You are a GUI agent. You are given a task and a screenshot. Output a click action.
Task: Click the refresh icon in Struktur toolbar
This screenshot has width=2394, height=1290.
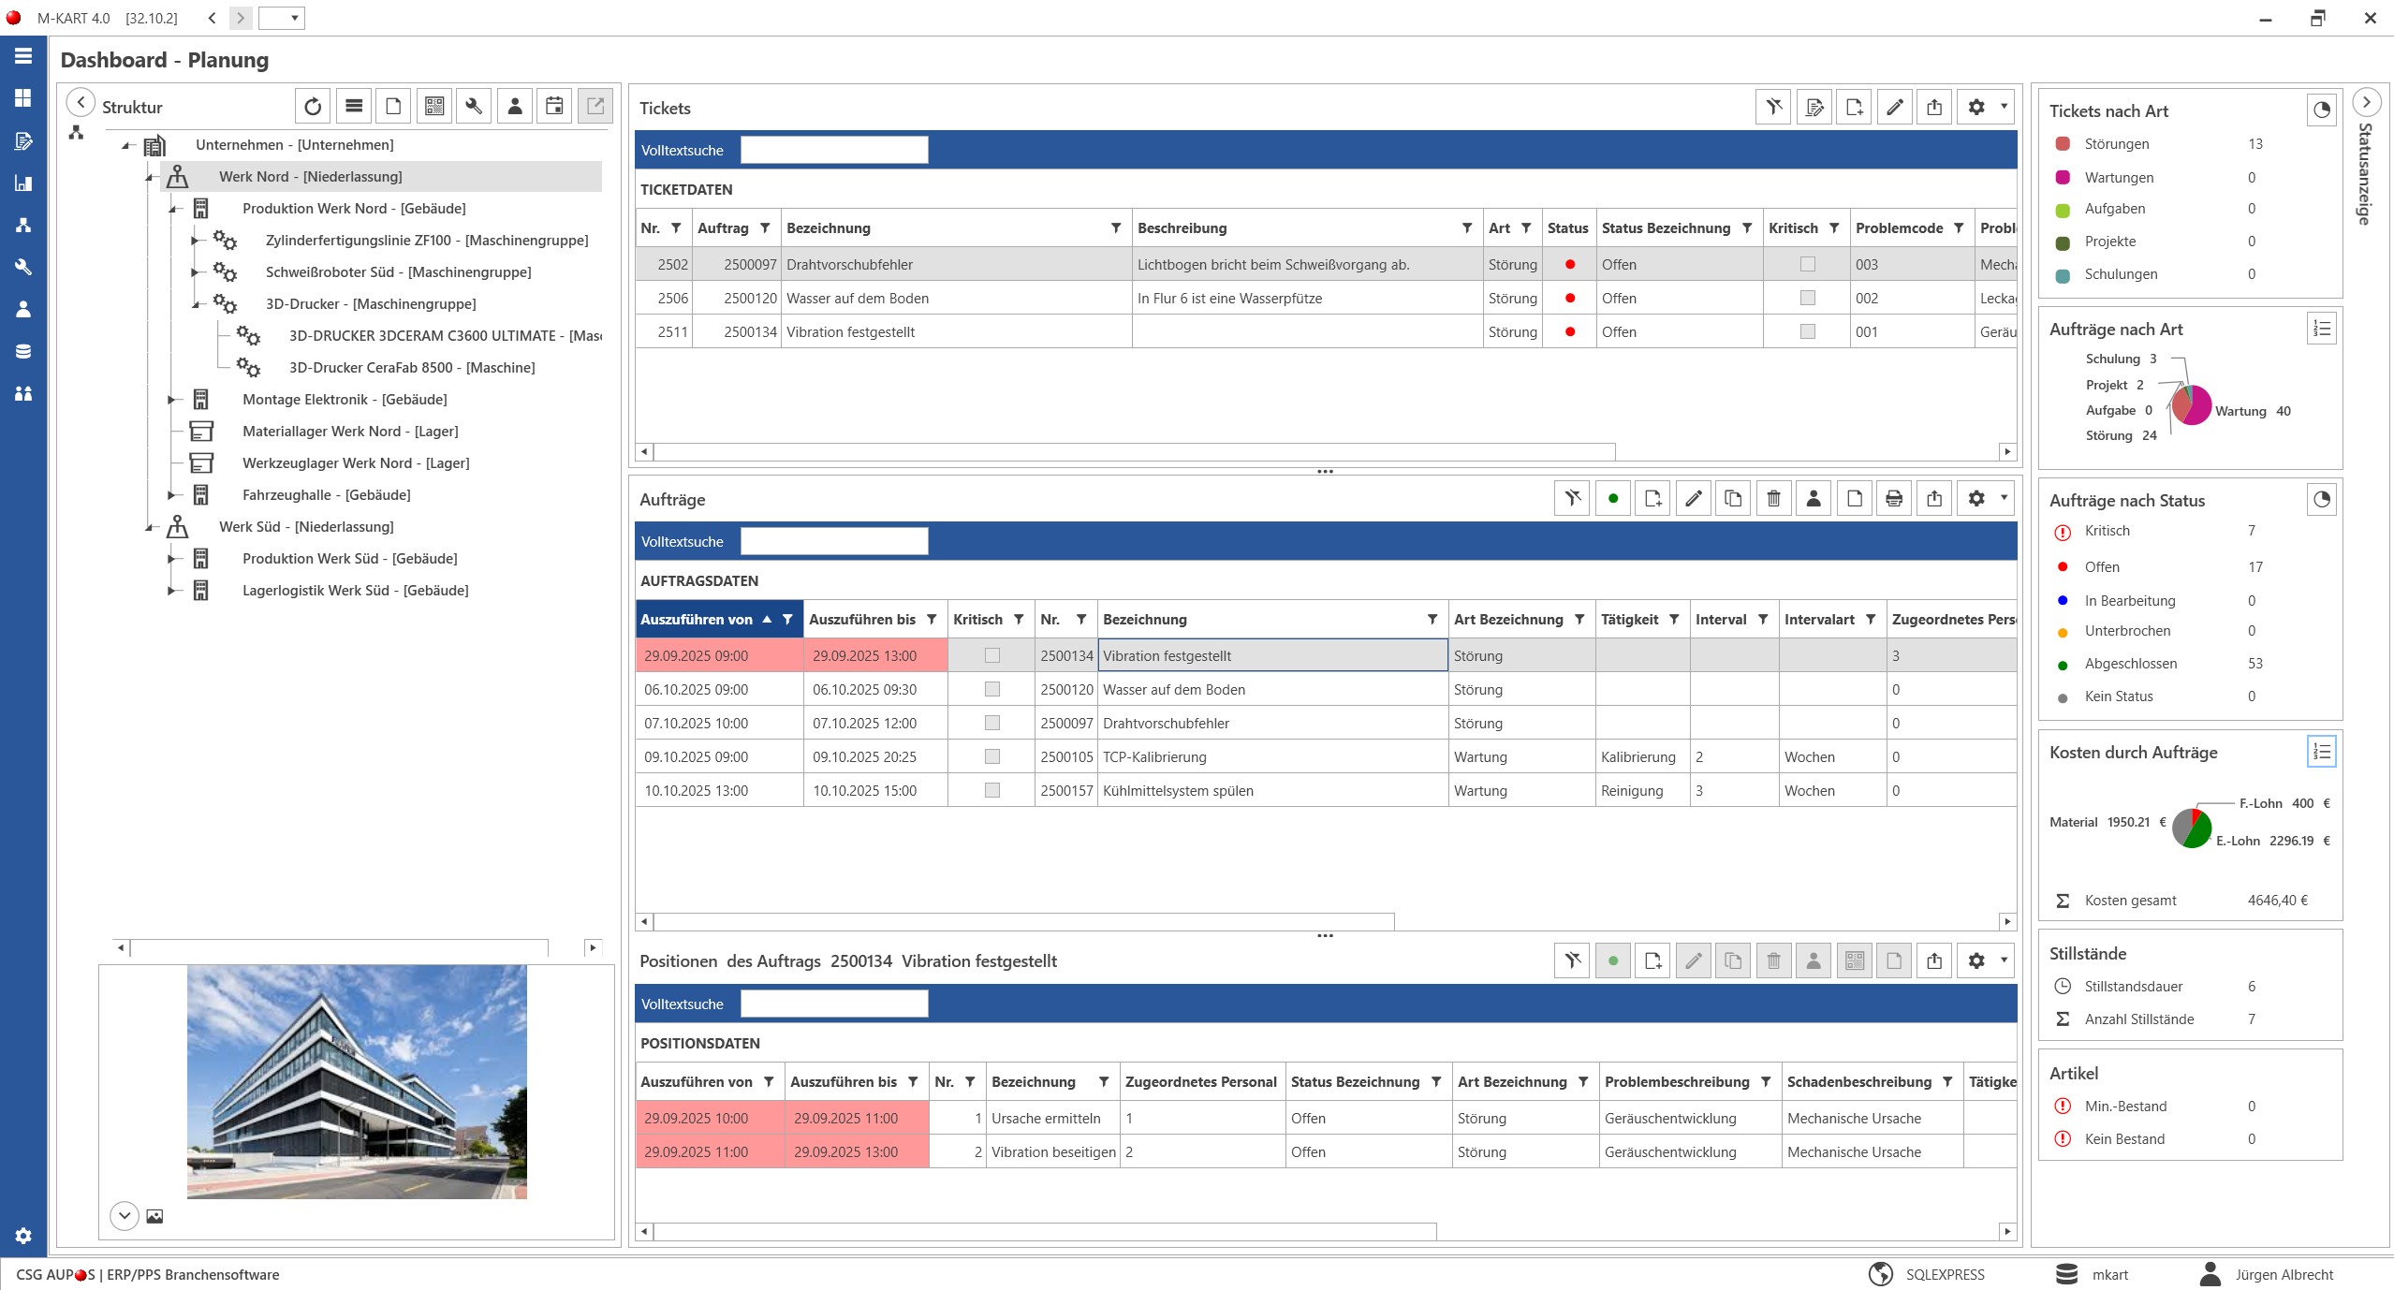point(313,107)
